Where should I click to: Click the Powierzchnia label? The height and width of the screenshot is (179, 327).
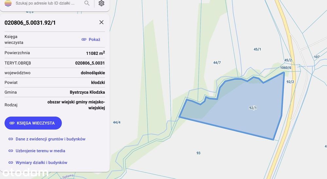click(17, 53)
